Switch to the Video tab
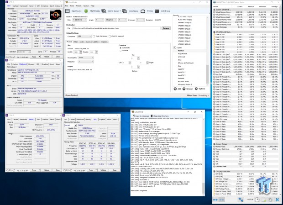Viewport: 283px width, 205px height. (82, 42)
